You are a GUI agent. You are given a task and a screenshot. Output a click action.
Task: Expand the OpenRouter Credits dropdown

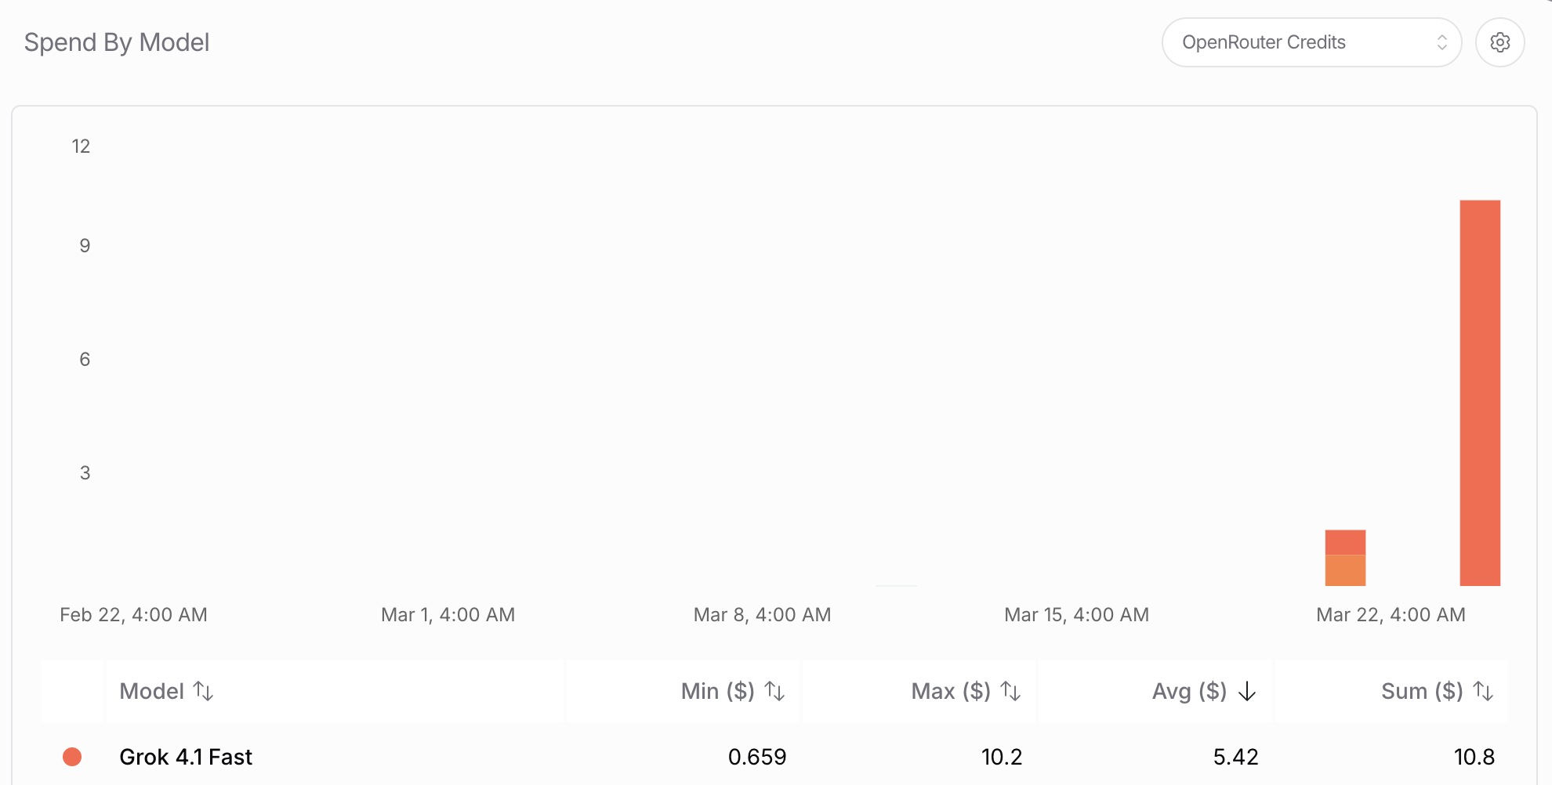click(x=1311, y=42)
